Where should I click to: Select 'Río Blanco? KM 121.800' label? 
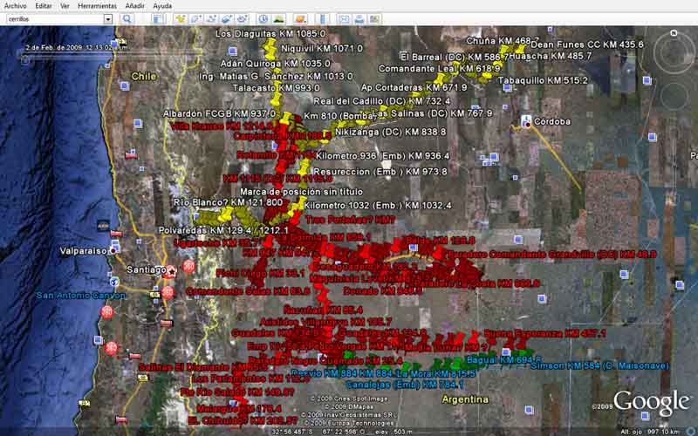pyautogui.click(x=228, y=202)
